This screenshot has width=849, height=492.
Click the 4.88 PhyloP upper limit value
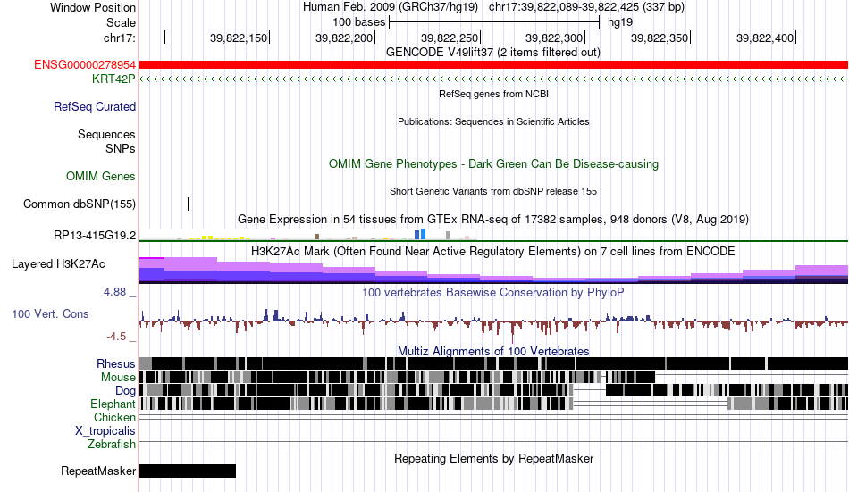pyautogui.click(x=114, y=292)
